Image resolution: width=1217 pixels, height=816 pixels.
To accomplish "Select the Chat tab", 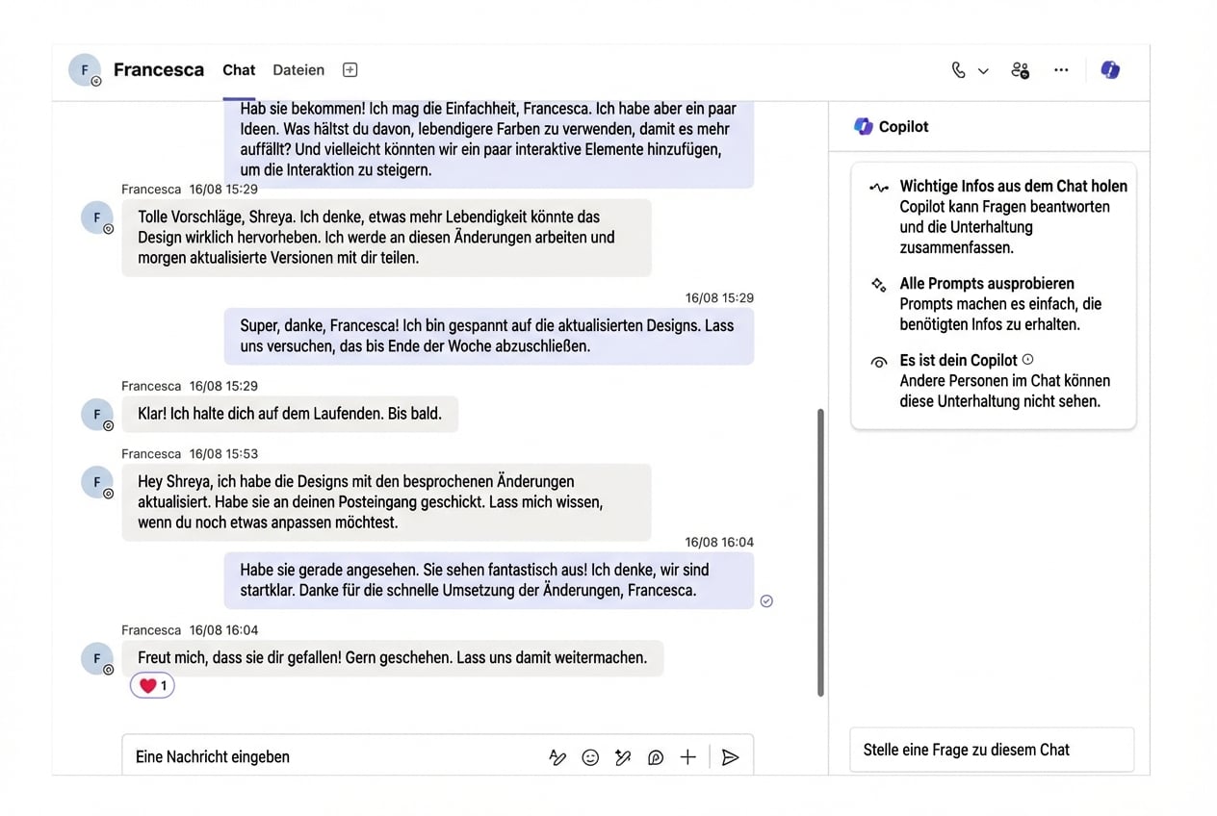I will tap(239, 69).
